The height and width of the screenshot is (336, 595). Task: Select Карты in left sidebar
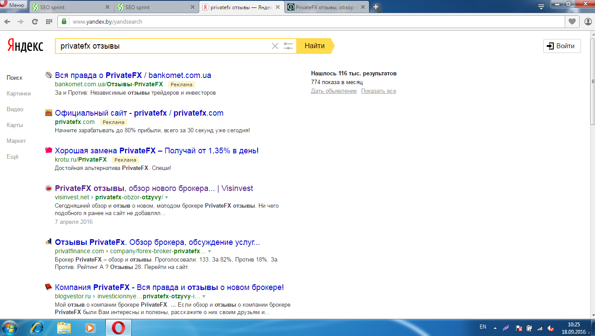(14, 125)
